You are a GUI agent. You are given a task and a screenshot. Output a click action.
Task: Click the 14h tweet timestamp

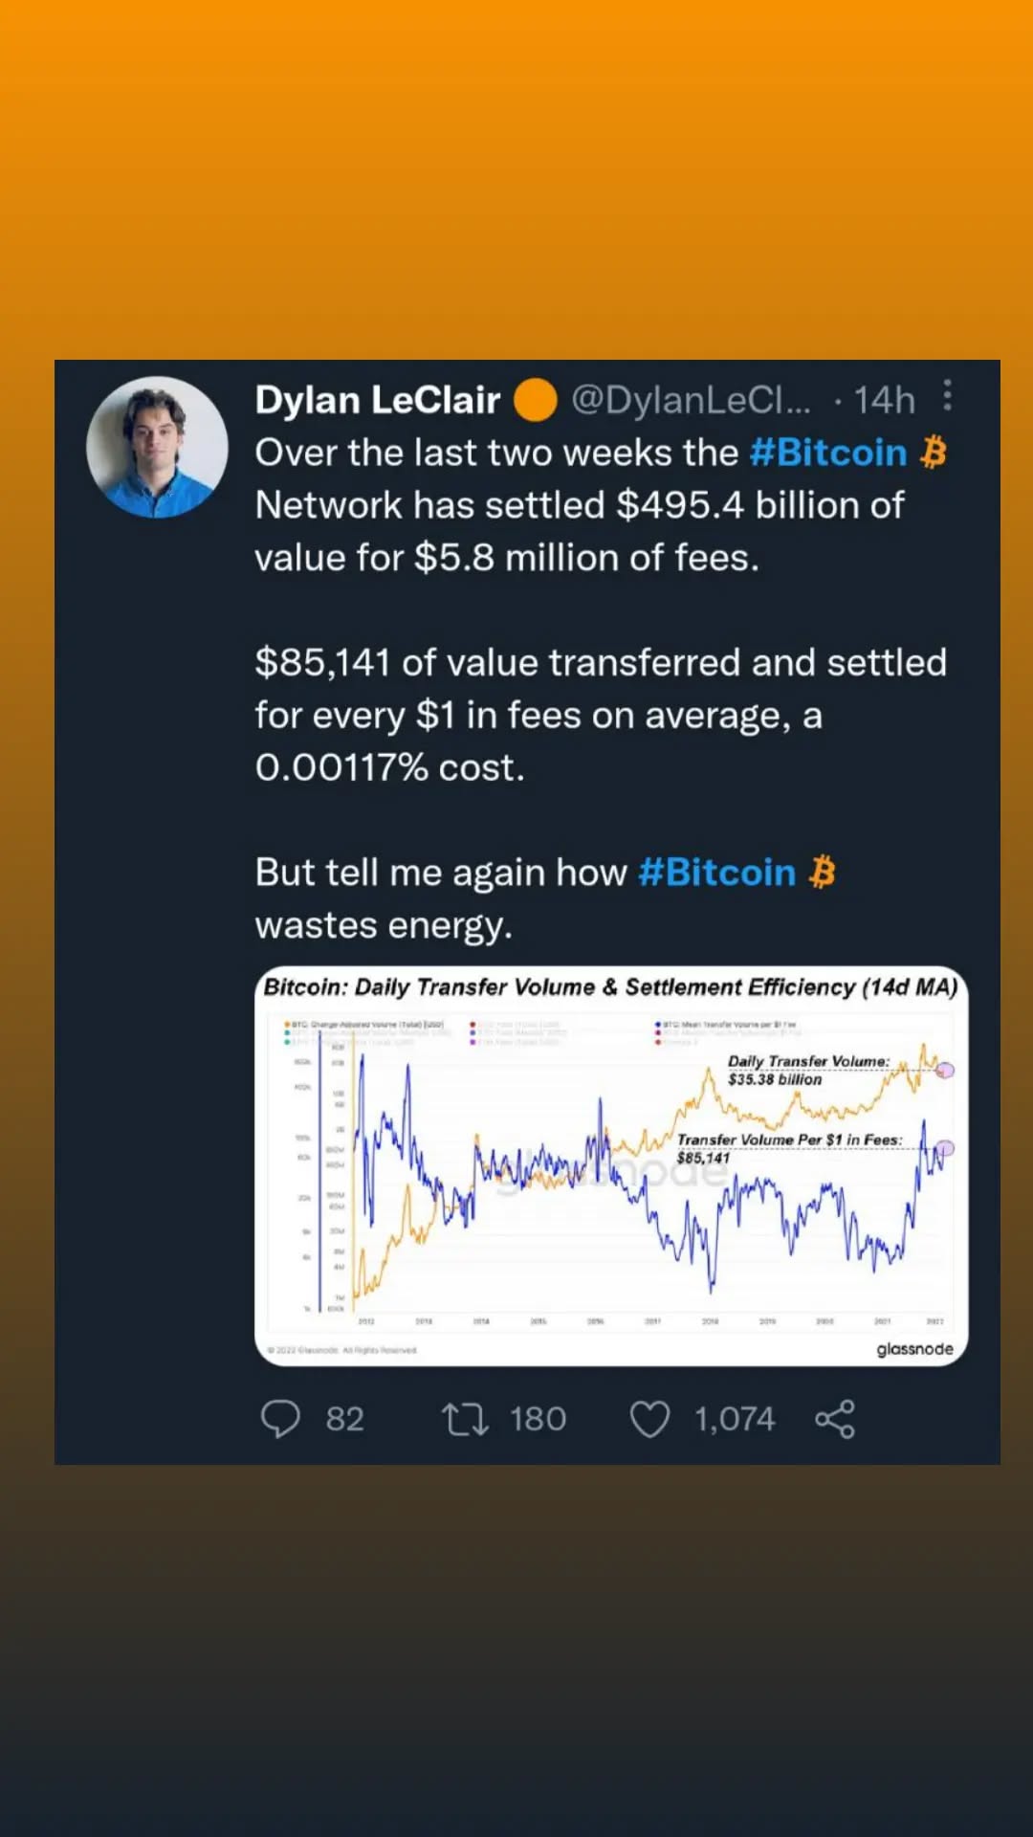coord(884,401)
